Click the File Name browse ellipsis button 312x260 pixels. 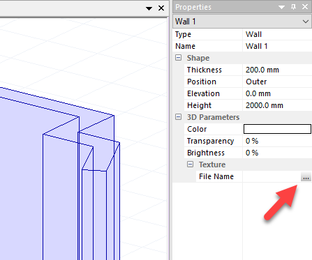click(306, 177)
